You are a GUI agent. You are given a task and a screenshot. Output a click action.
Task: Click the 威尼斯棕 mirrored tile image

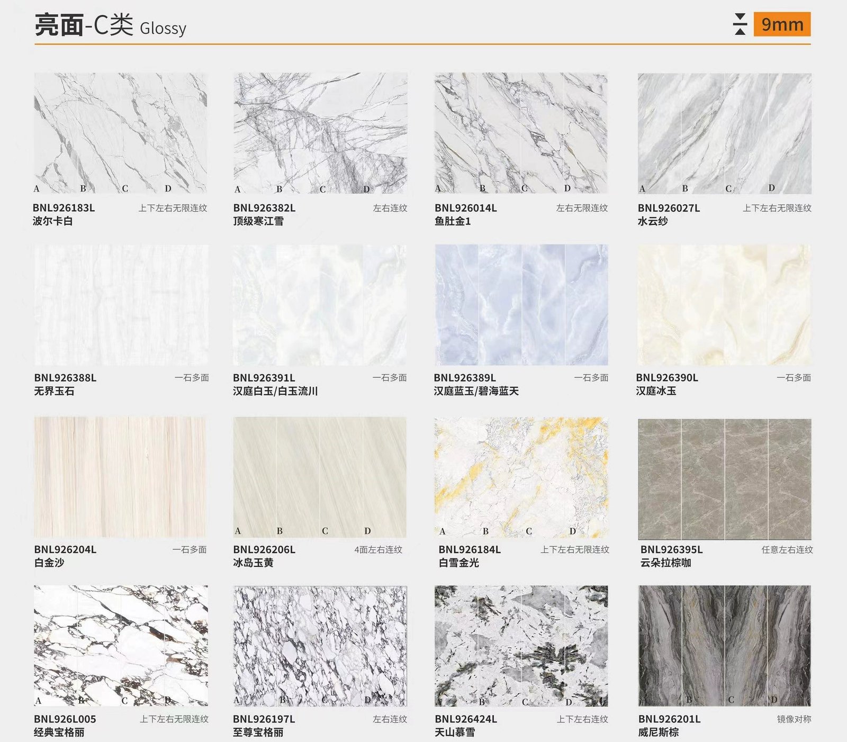(x=724, y=645)
